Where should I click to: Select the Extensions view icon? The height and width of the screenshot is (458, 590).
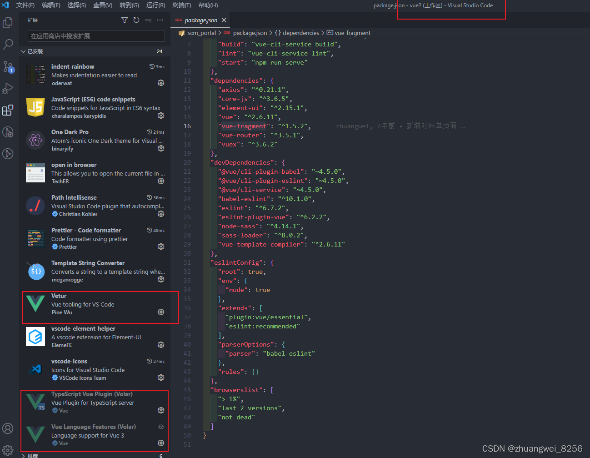pyautogui.click(x=8, y=110)
